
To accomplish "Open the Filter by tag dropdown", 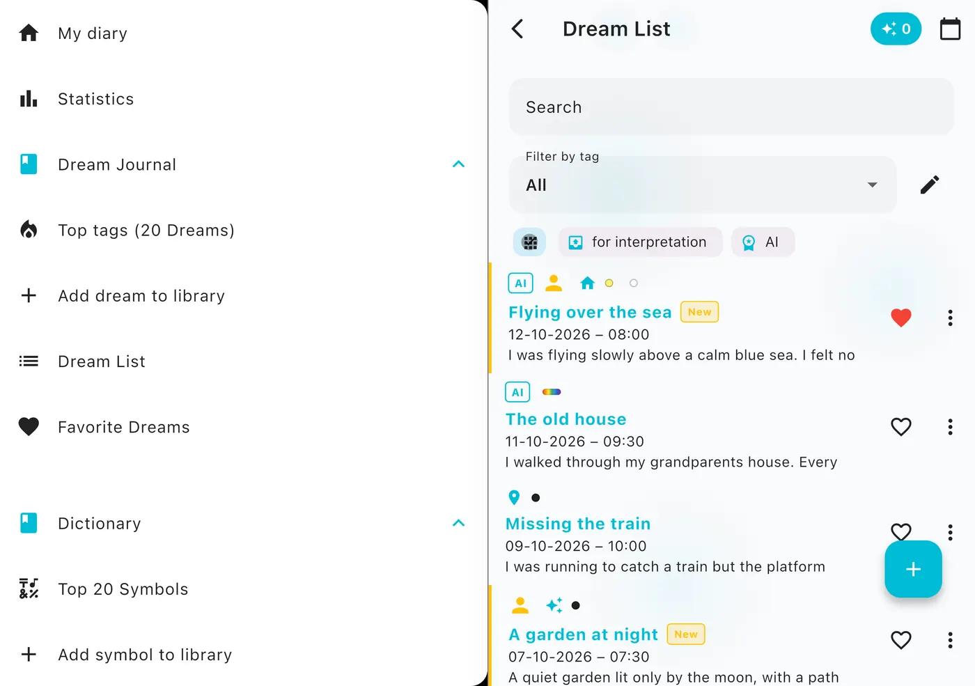I will [703, 185].
